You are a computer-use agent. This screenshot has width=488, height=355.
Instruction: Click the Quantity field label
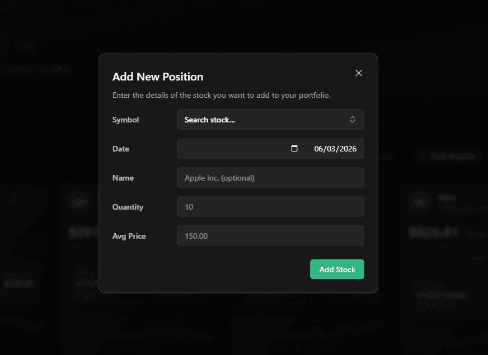point(128,207)
